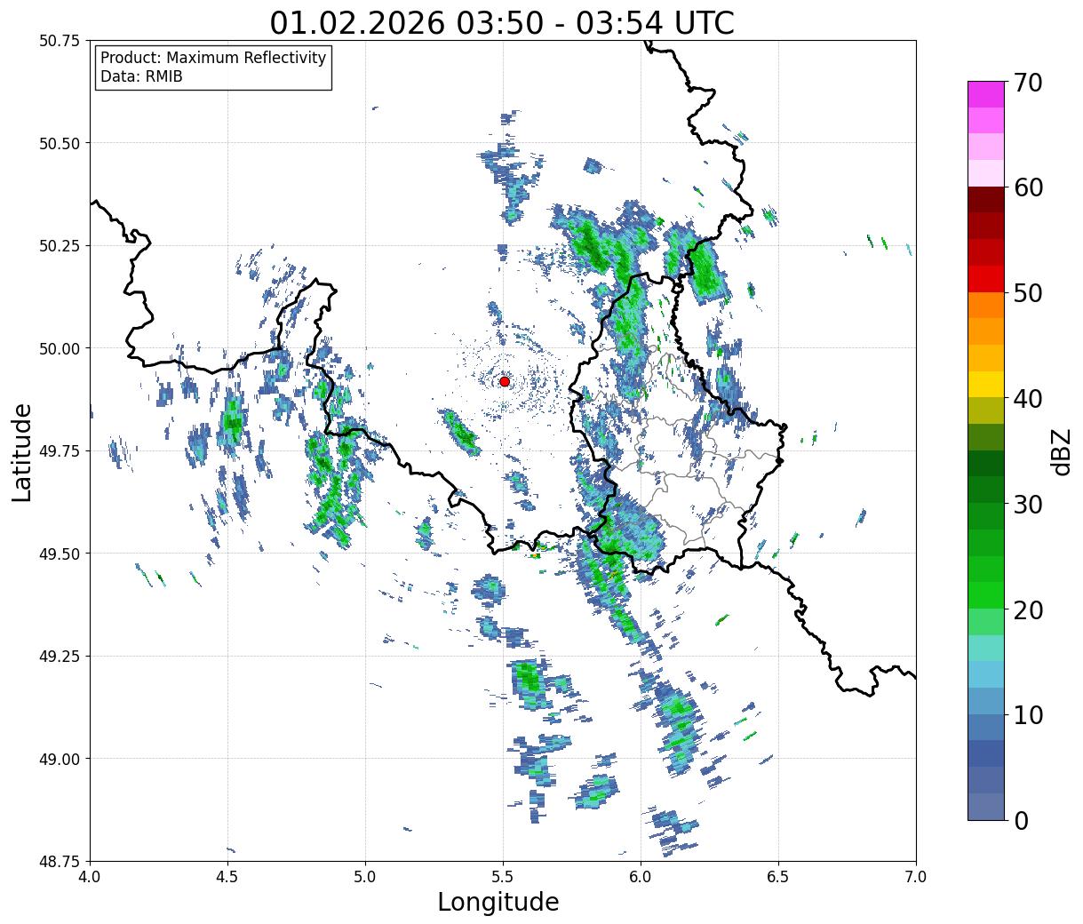Click the 50.75 latitude tick label
The height and width of the screenshot is (924, 1083).
point(60,41)
